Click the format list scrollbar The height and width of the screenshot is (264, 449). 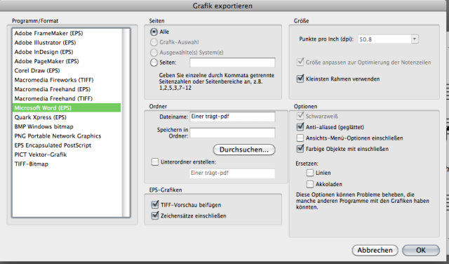click(x=126, y=123)
